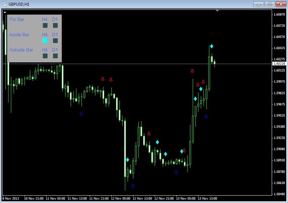Viewport: 288px width, 203px height.
Task: Toggle the Pin Bar H4 indicator square
Action: click(45, 25)
